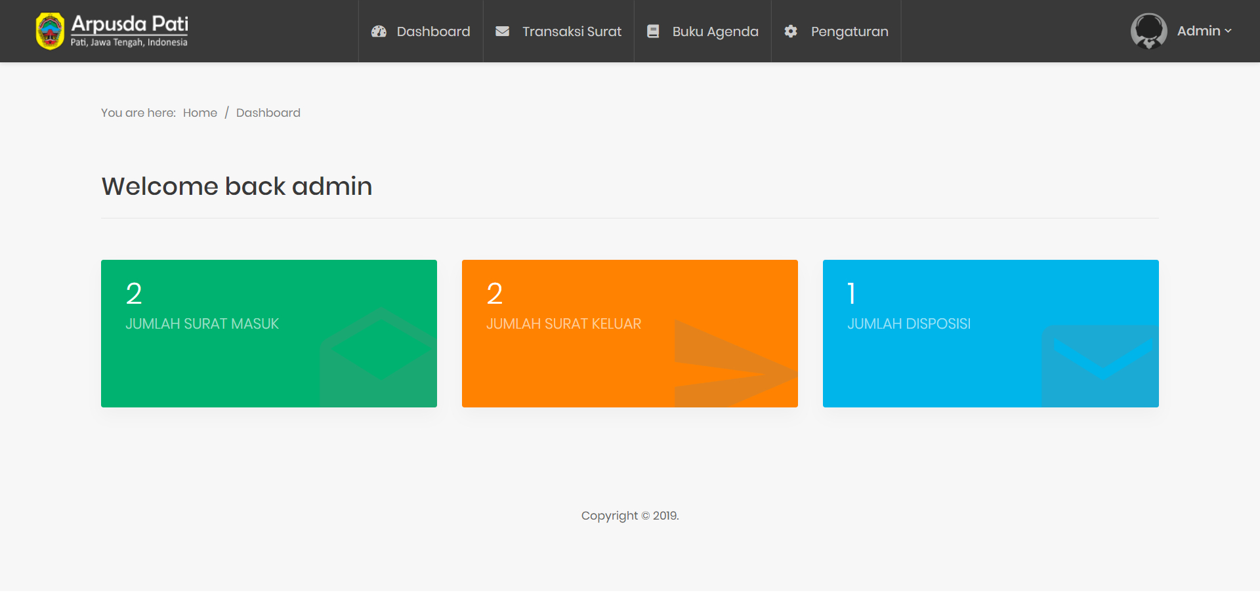Expand the Admin user dropdown arrow
Viewport: 1260px width, 599px height.
pyautogui.click(x=1228, y=31)
